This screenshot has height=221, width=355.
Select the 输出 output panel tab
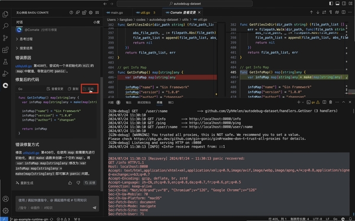pyautogui.click(x=128, y=102)
